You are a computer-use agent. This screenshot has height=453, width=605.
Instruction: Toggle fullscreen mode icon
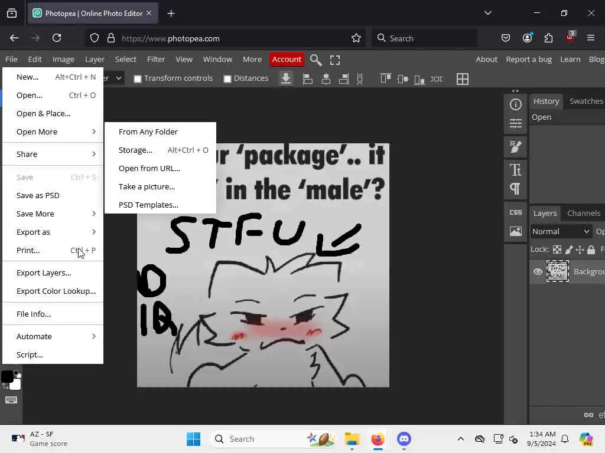335,60
